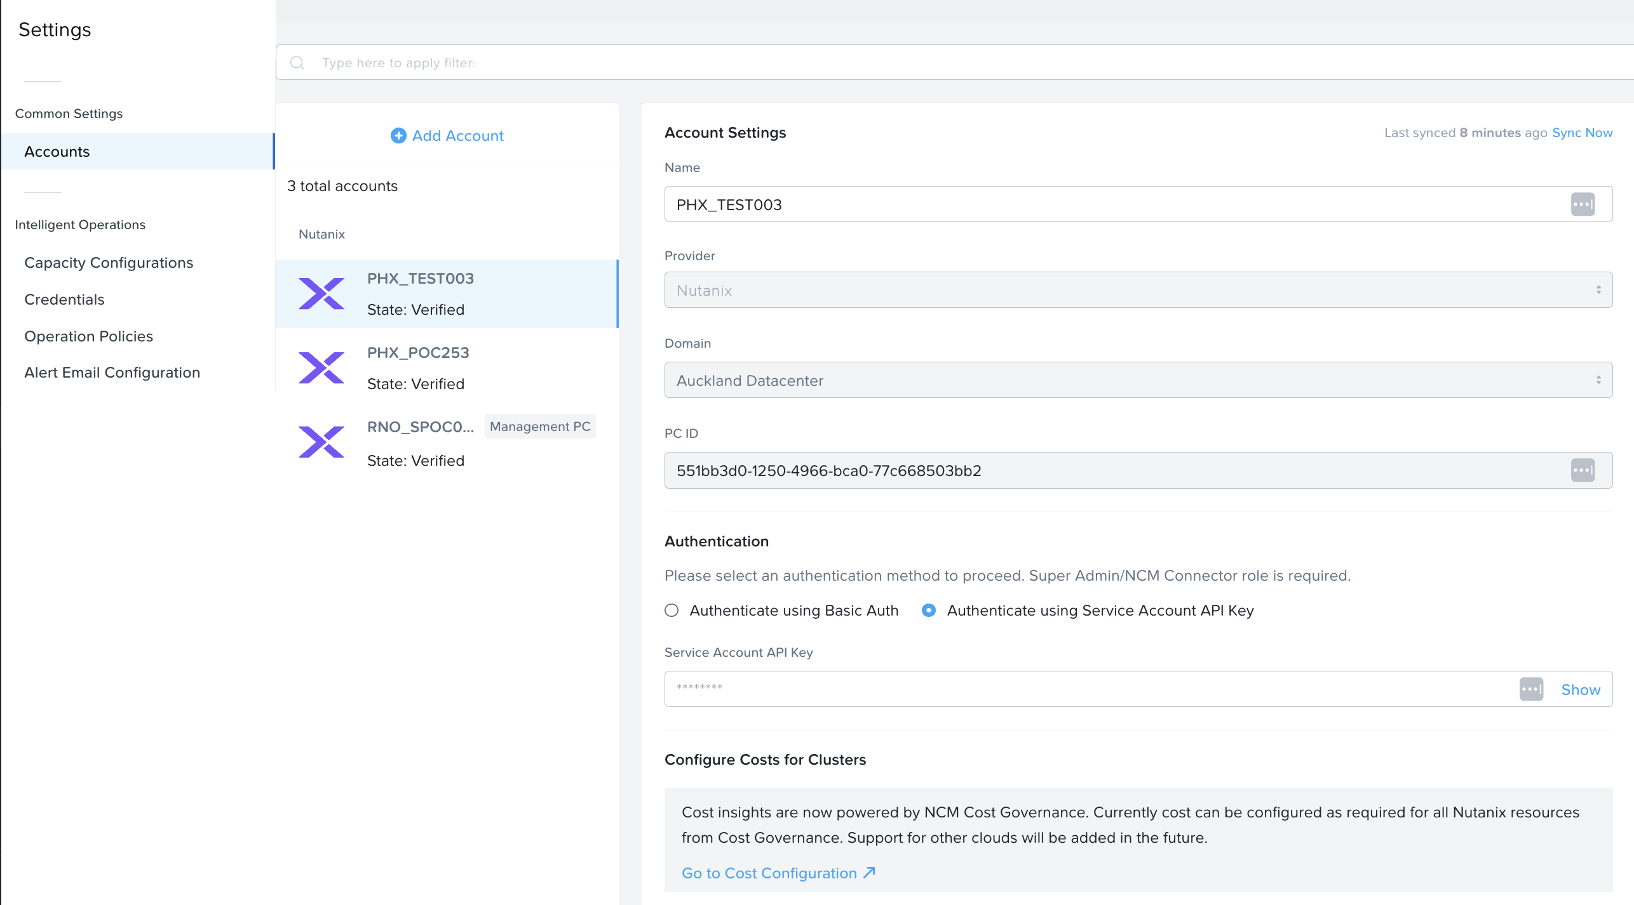Image resolution: width=1634 pixels, height=905 pixels.
Task: Click 'Last synced 8 minutes ago' text
Action: coord(1466,133)
